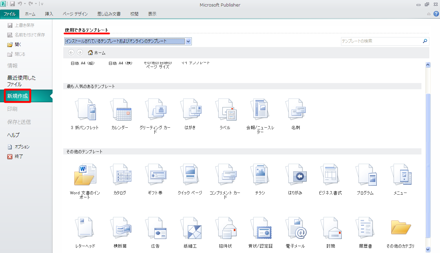Click in the テンプレートの検索 search box

click(381, 41)
